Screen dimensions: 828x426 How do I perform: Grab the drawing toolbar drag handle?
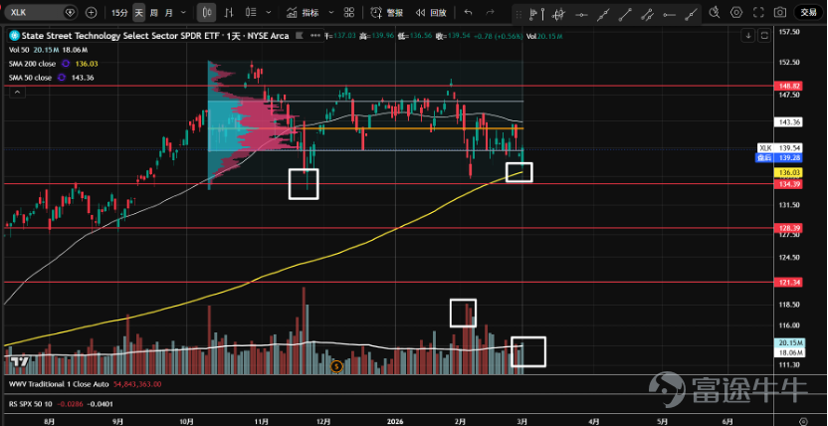point(520,14)
